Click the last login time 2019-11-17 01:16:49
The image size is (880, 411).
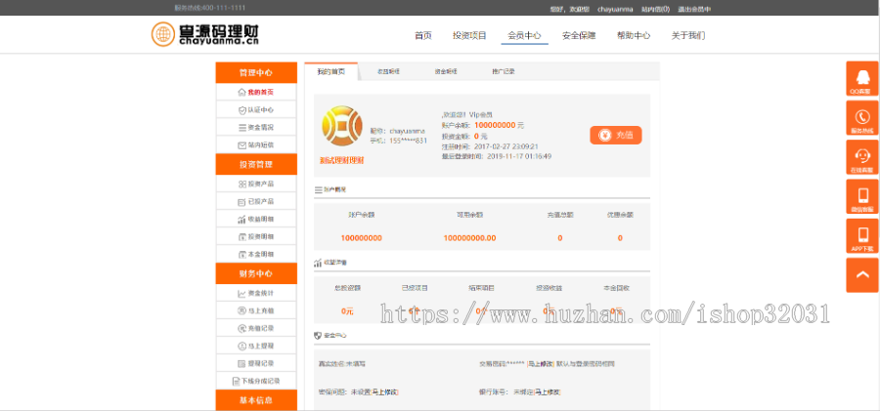click(519, 156)
